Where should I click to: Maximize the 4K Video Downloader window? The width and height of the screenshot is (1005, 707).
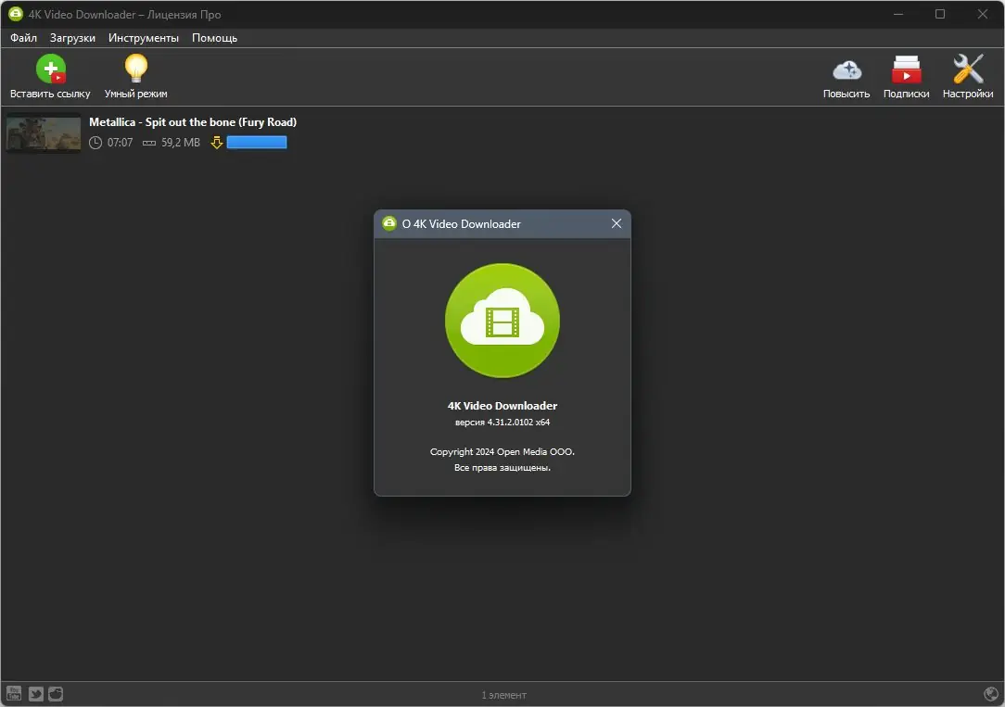[940, 14]
